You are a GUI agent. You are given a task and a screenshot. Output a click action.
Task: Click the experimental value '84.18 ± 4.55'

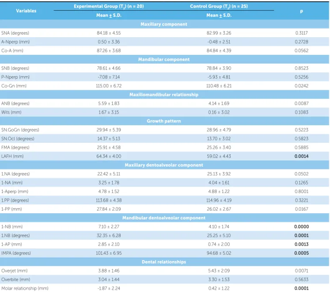(x=109, y=33)
